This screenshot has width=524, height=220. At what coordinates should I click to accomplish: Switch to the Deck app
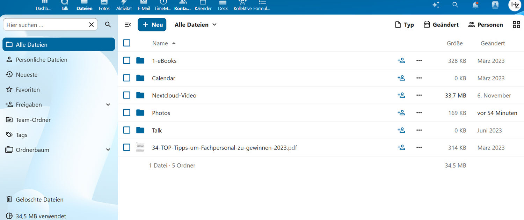click(x=223, y=6)
